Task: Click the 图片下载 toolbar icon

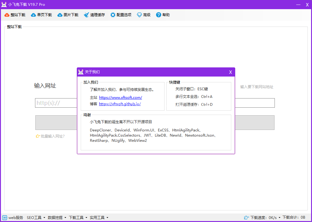Action: coord(60,15)
